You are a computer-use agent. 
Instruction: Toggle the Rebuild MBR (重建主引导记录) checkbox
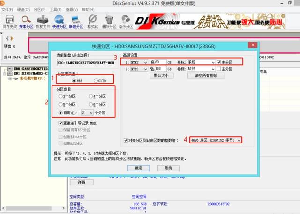pyautogui.click(x=60, y=123)
